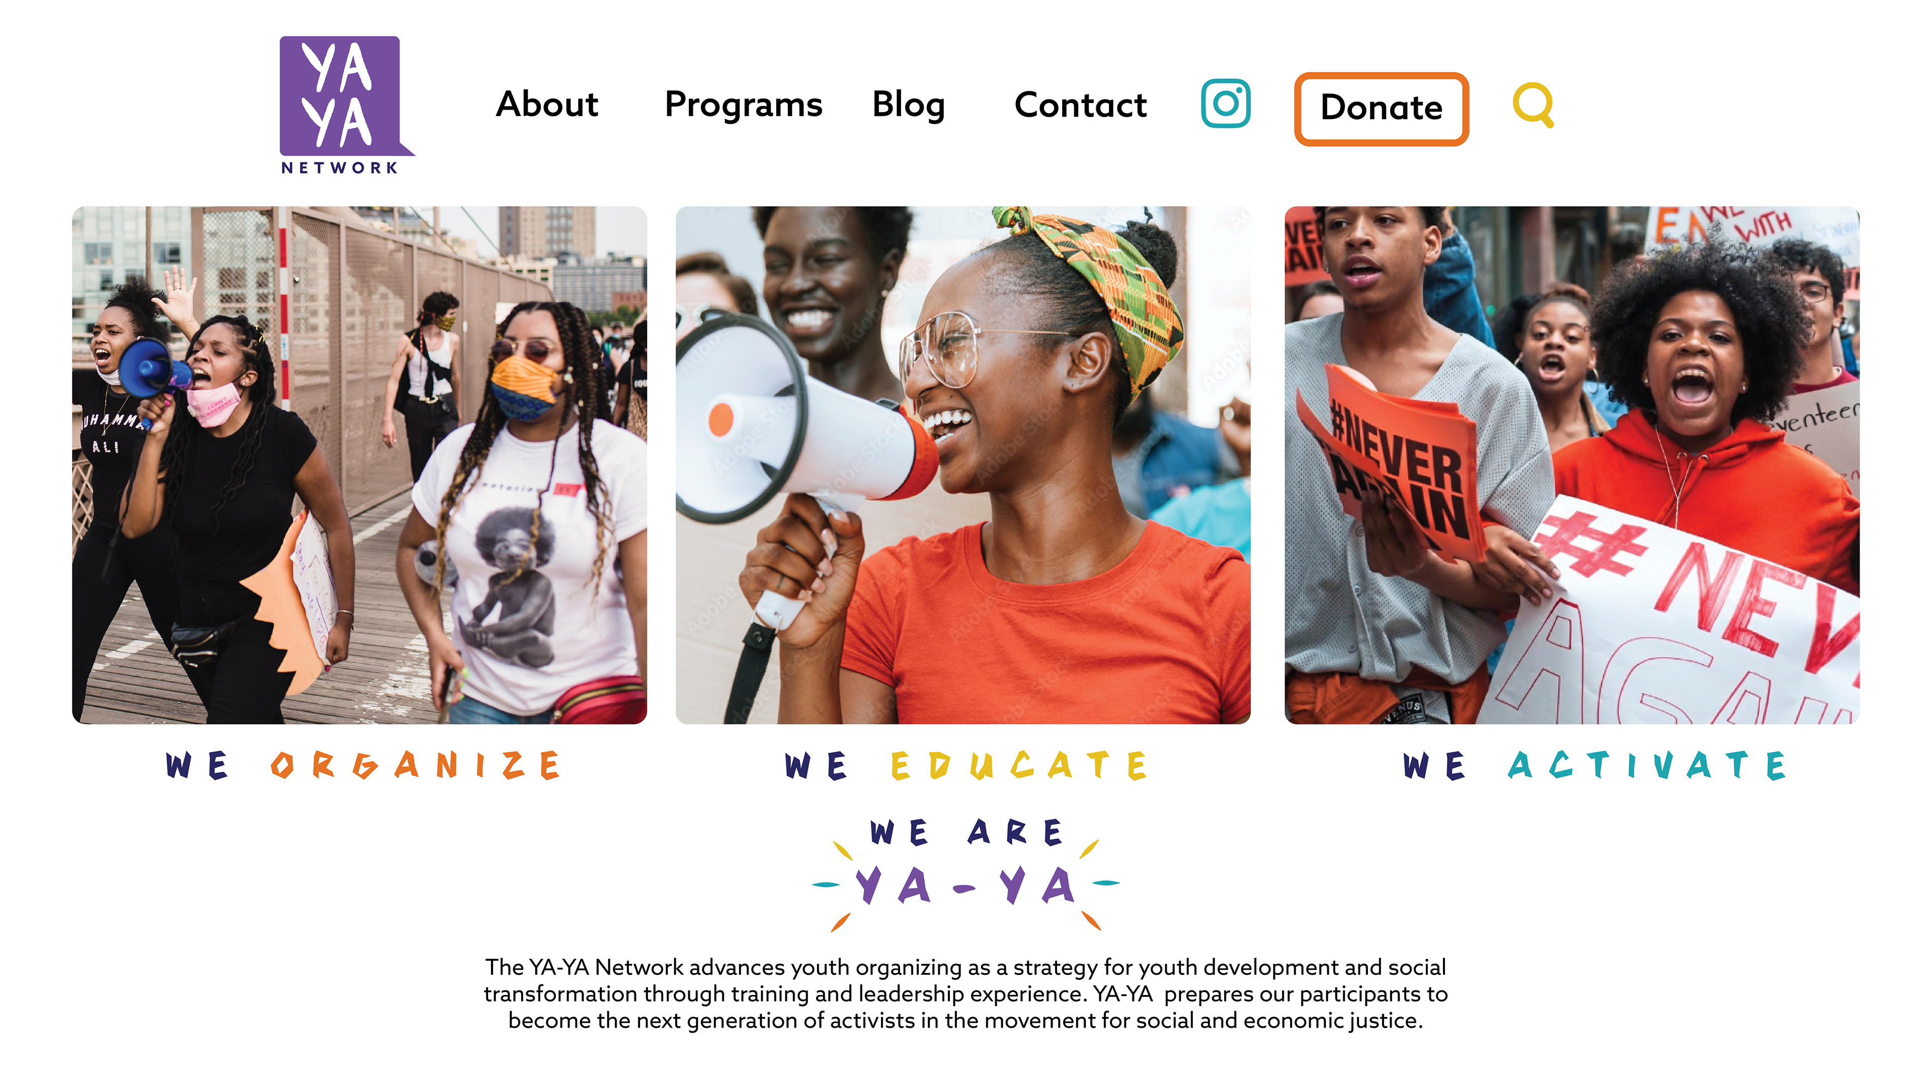This screenshot has height=1086, width=1932.
Task: Click the We Are YA-YA starburst graphic
Action: [x=966, y=874]
